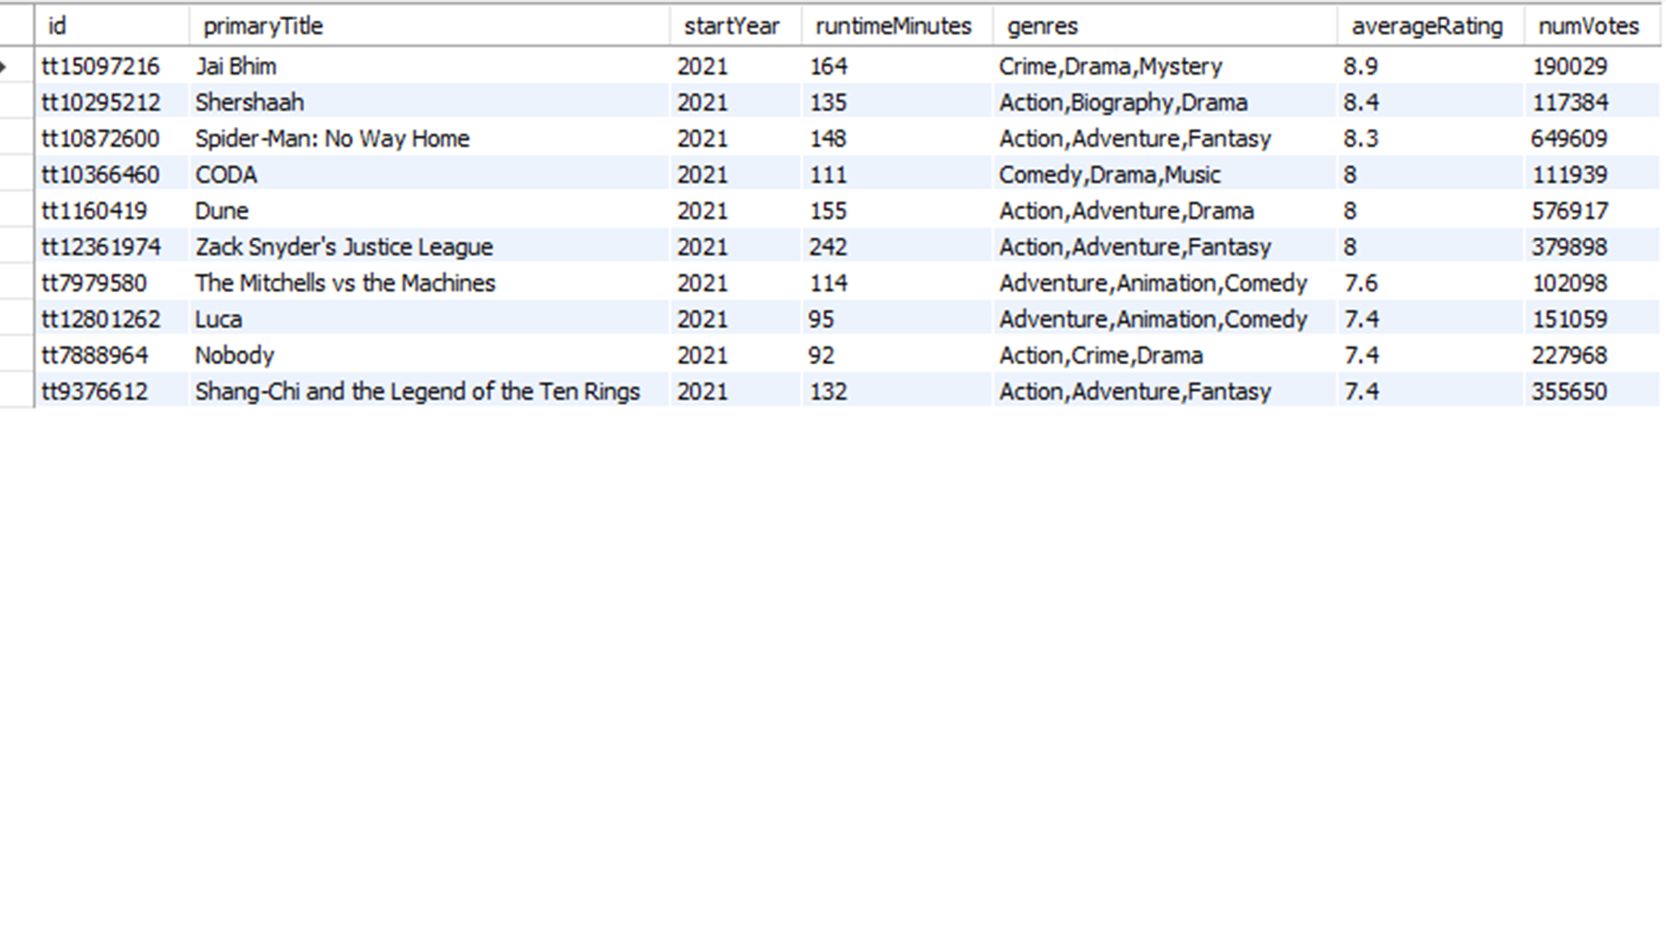Image resolution: width=1666 pixels, height=937 pixels.
Task: Select the Jai Bhim title cell
Action: click(x=236, y=67)
